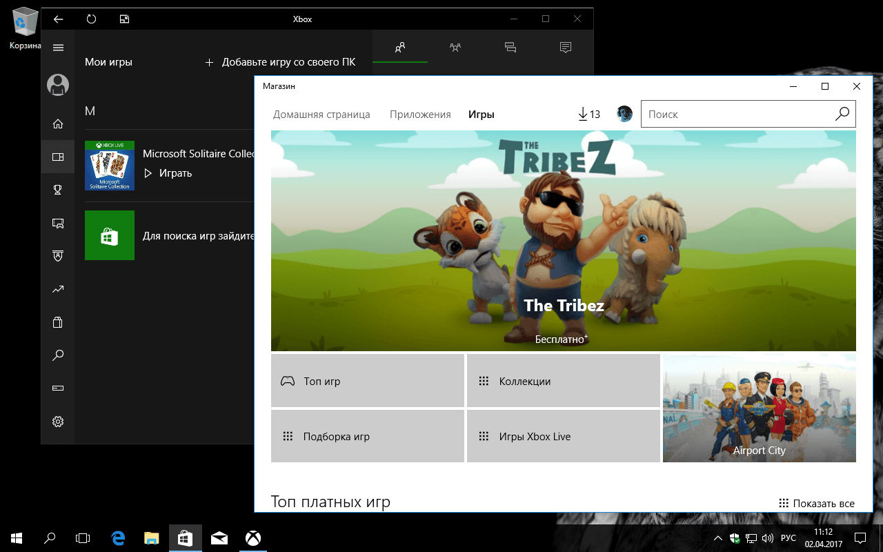Expand the Xbox hamburger menu
The height and width of the screenshot is (552, 883).
click(58, 47)
